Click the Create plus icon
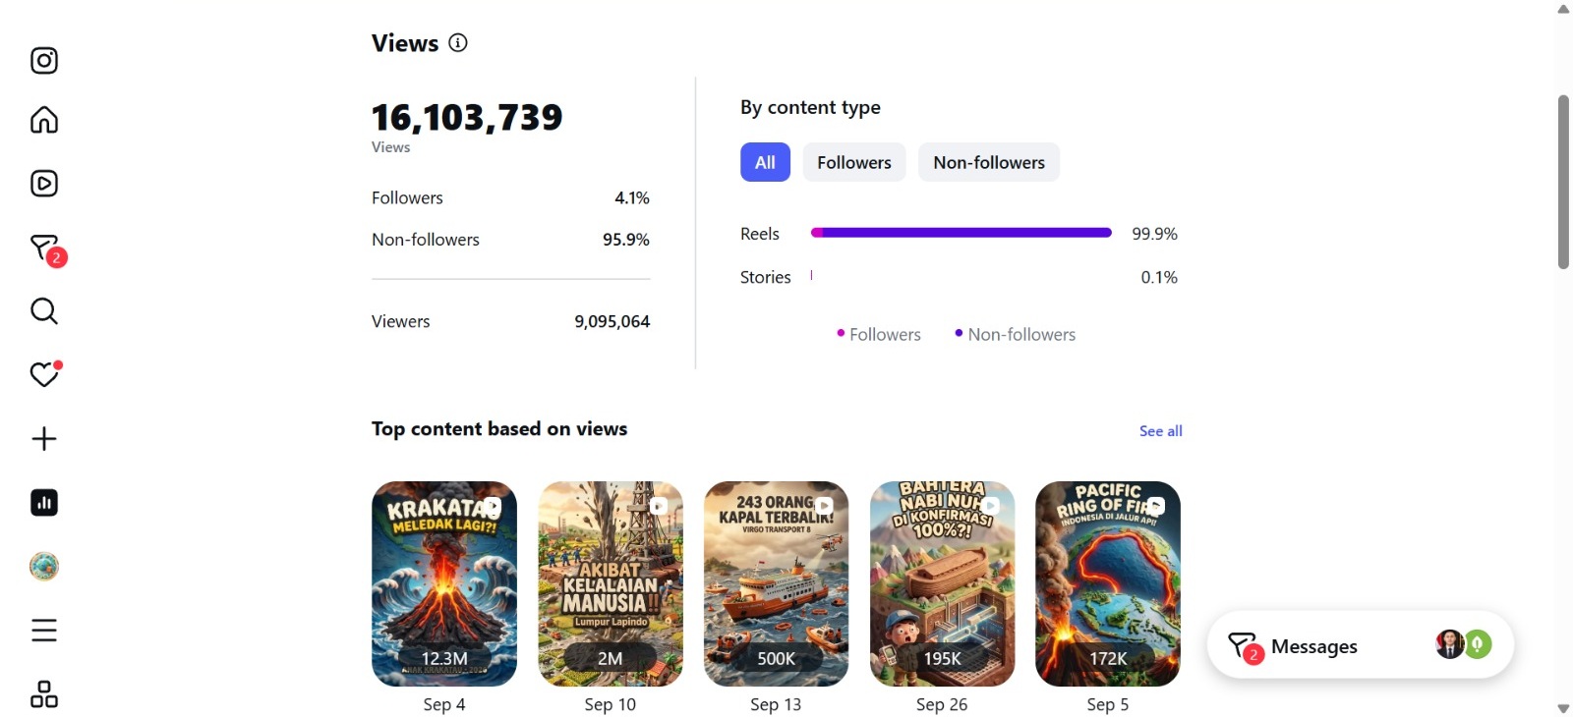 (44, 439)
